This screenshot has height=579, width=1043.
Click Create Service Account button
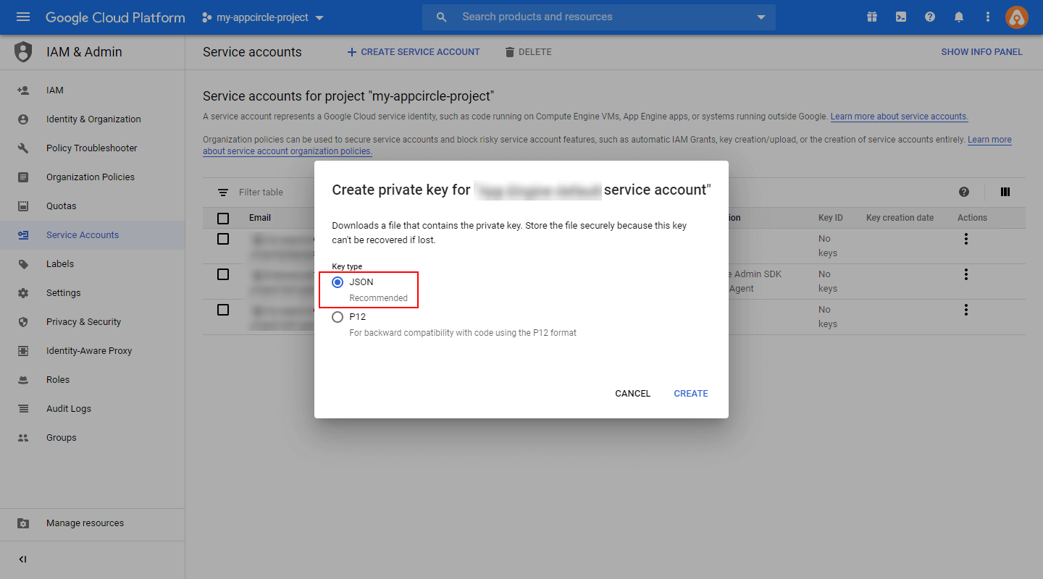(x=414, y=52)
